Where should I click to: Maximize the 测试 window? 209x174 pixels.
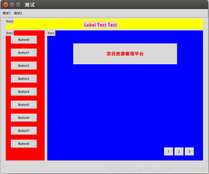(x=18, y=5)
